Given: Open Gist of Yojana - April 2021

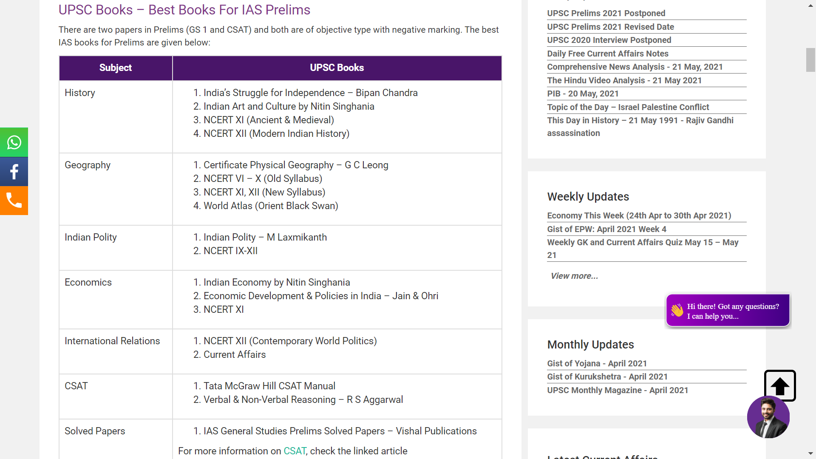Looking at the screenshot, I should [597, 363].
